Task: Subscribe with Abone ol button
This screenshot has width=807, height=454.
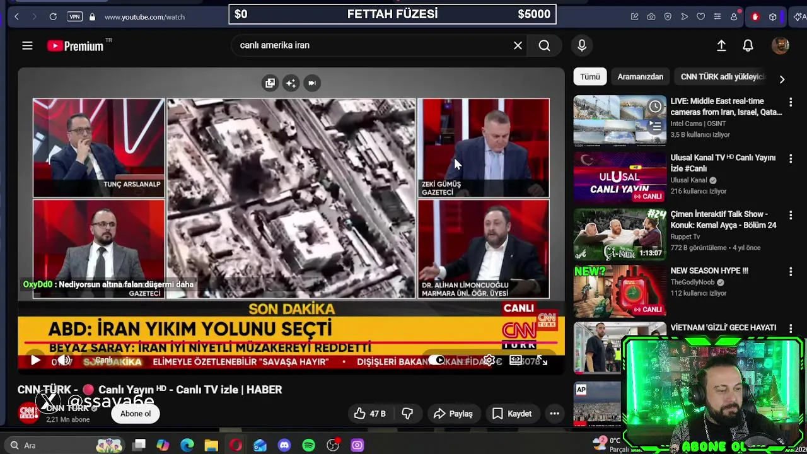Action: click(x=136, y=414)
